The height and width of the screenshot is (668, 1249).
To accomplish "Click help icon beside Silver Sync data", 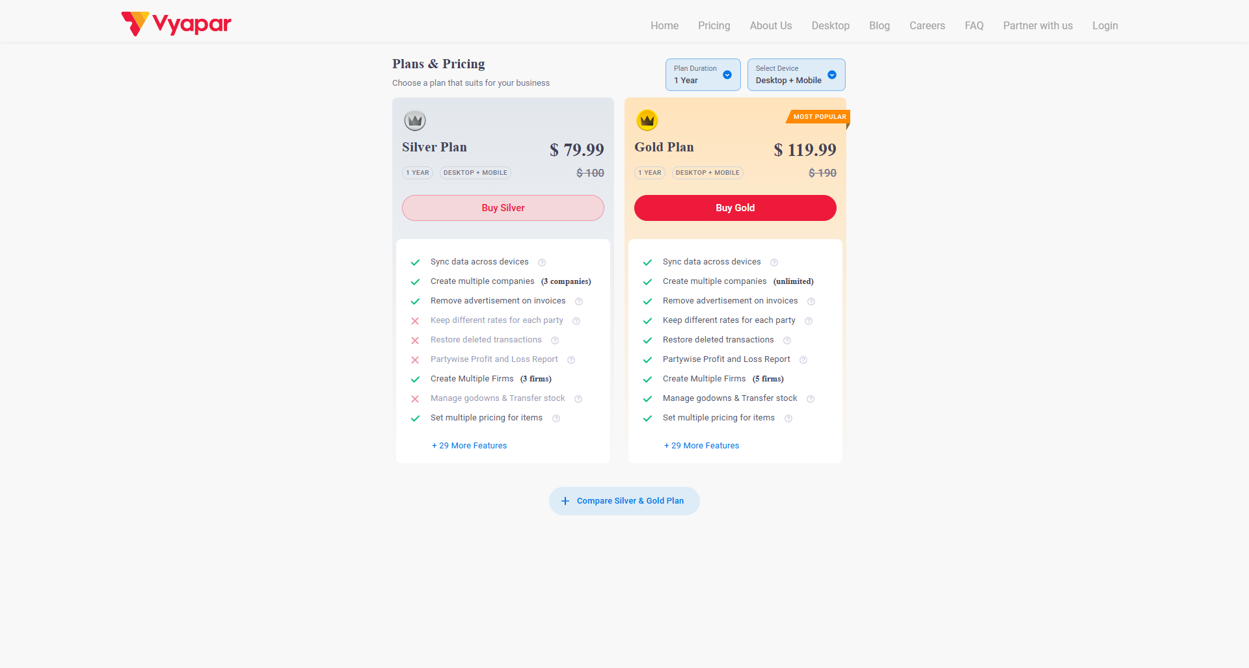I will [542, 263].
